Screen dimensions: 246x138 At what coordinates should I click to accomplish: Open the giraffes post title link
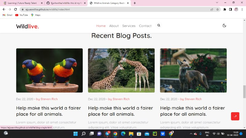[121, 111]
